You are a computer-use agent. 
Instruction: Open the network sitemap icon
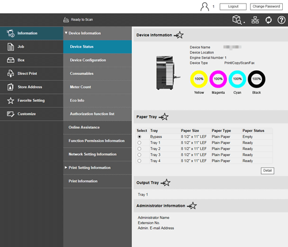click(x=255, y=20)
